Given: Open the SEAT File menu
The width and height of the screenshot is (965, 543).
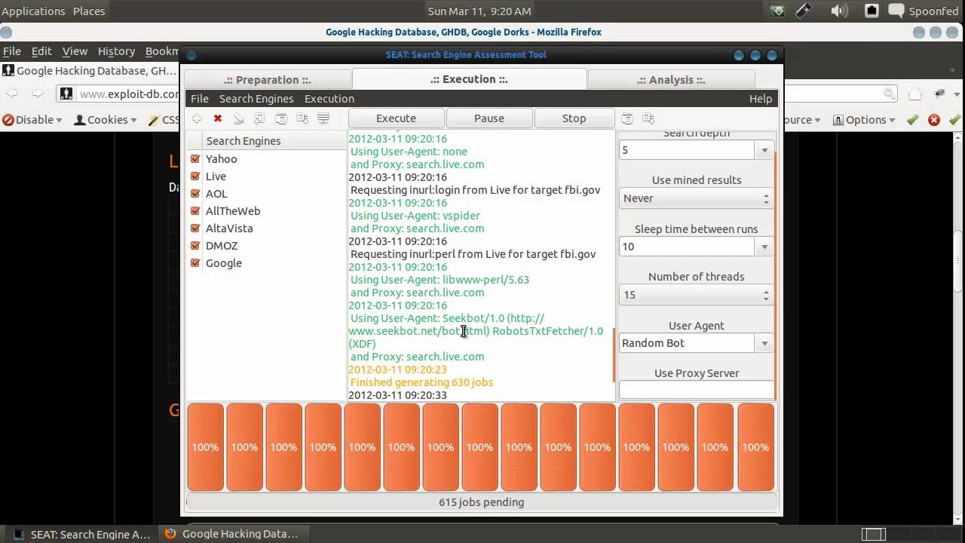Looking at the screenshot, I should pyautogui.click(x=200, y=99).
